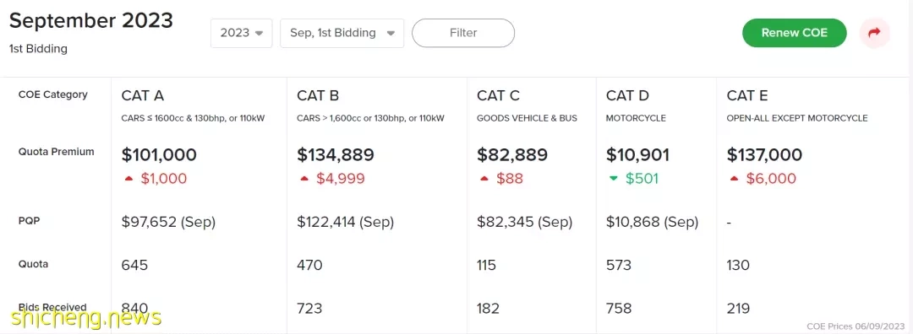Expand the Sep, 1st Bidding dropdown
The height and width of the screenshot is (334, 913).
tap(342, 33)
